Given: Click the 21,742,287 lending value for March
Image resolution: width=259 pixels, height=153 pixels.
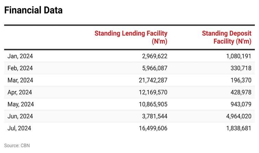Looking at the screenshot, I should click(x=153, y=80).
